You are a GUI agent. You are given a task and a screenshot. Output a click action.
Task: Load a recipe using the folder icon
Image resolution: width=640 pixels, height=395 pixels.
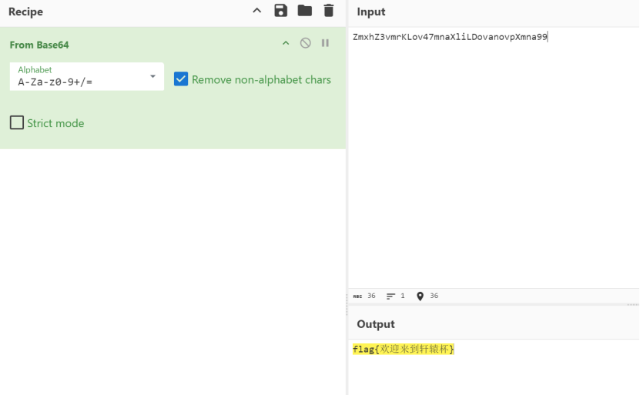pos(305,11)
